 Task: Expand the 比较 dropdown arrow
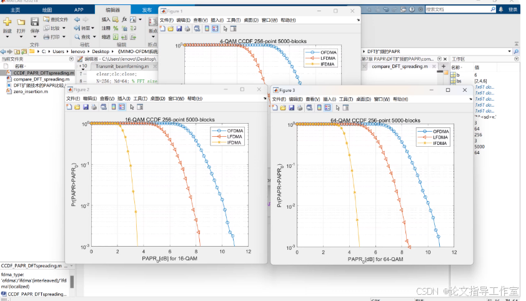[x=64, y=28]
